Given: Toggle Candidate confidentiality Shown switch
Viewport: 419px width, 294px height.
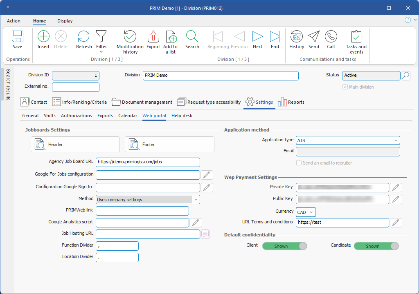Looking at the screenshot, I should pos(376,246).
